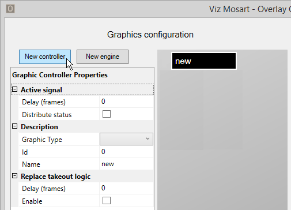Toggle the Distribute status checkbox

click(x=107, y=114)
